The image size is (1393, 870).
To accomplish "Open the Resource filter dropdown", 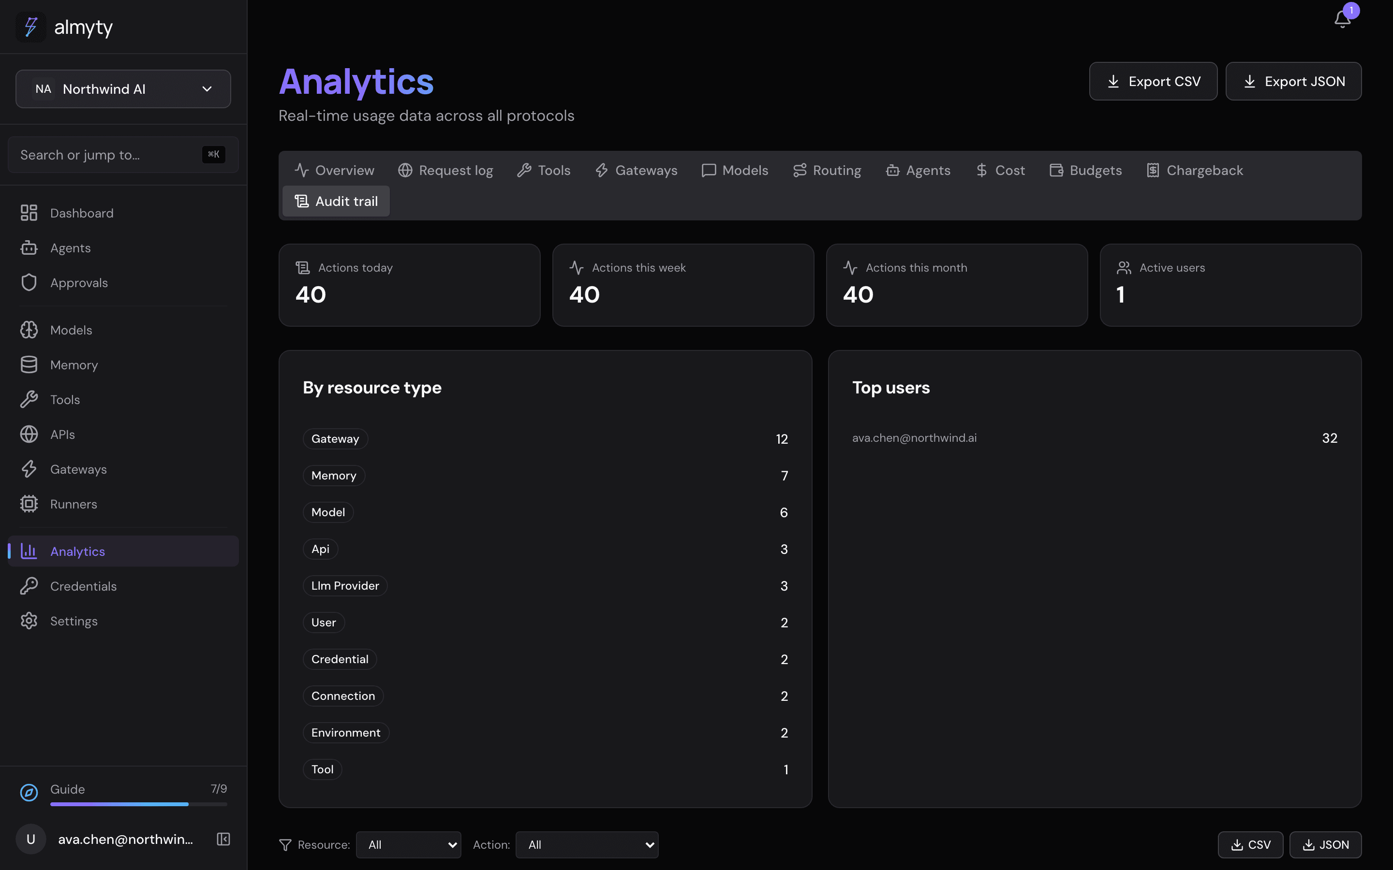I will [408, 845].
